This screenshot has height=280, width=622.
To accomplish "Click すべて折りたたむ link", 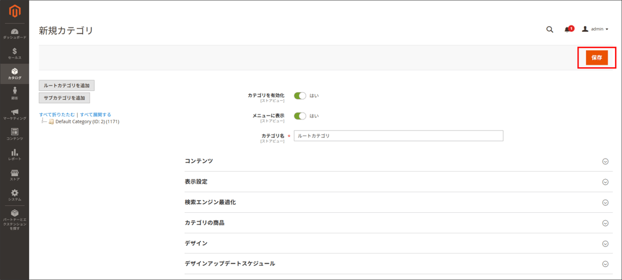I will pyautogui.click(x=57, y=114).
